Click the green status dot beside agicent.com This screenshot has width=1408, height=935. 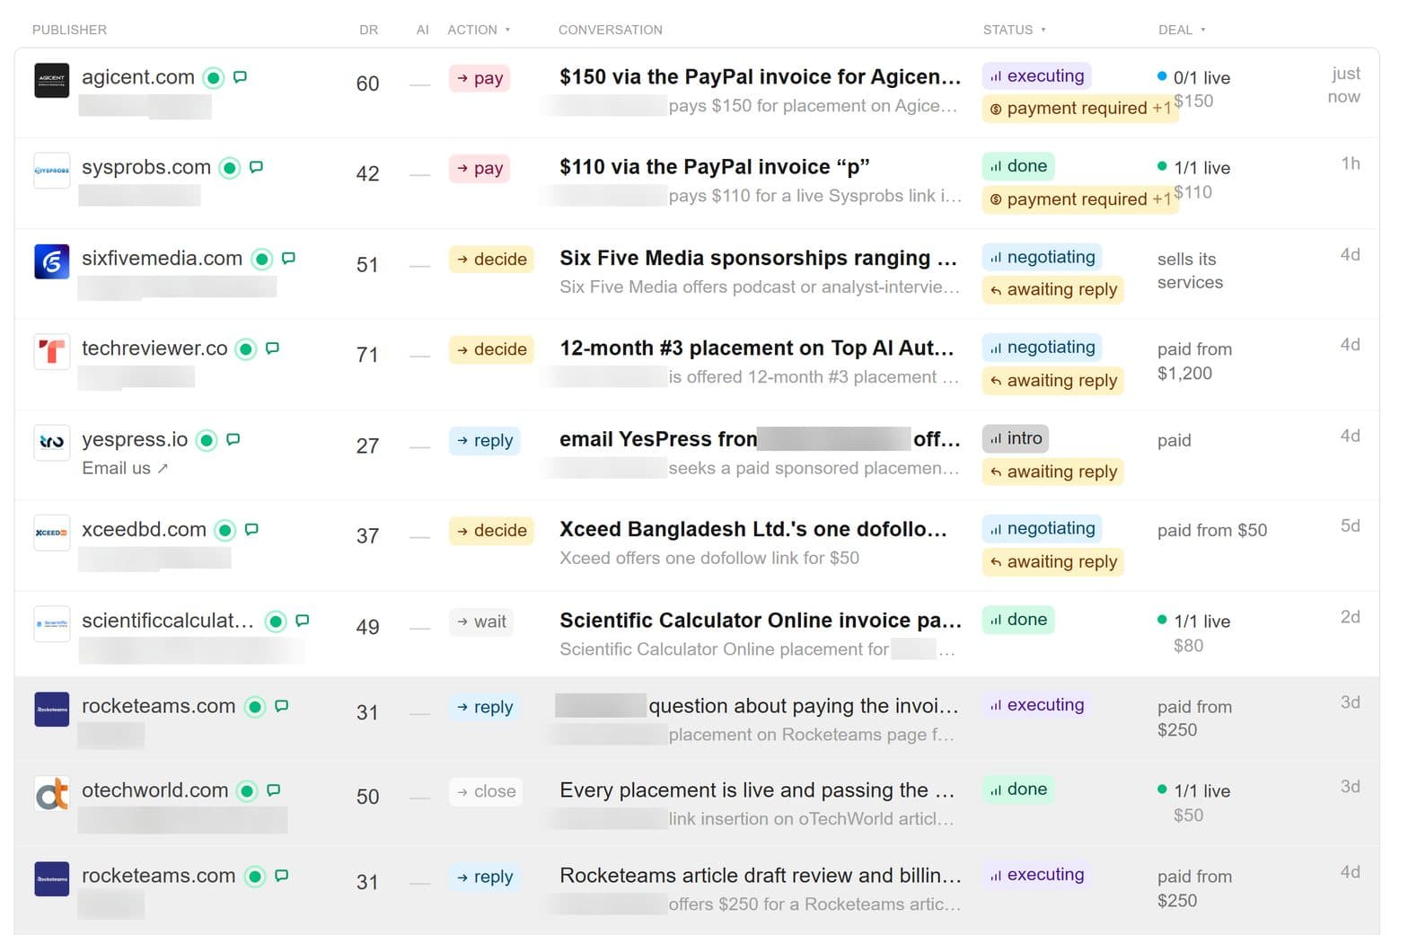tap(214, 78)
